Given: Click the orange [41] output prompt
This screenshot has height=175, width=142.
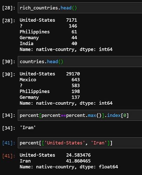Looking at the screenshot, I should [x=9, y=156].
